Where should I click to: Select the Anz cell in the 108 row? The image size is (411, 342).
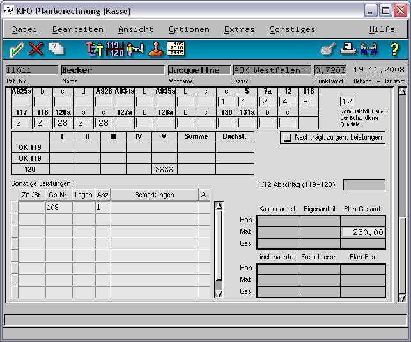(103, 208)
